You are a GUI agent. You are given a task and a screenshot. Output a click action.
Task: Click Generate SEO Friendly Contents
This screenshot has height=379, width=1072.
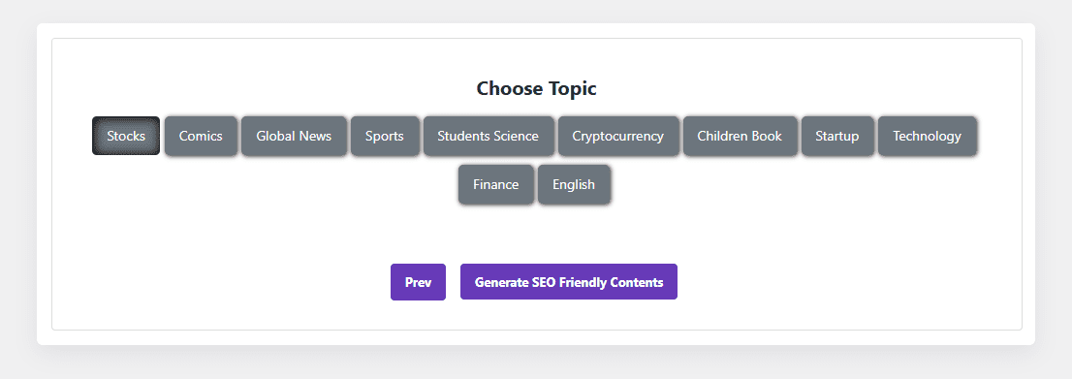coord(569,282)
